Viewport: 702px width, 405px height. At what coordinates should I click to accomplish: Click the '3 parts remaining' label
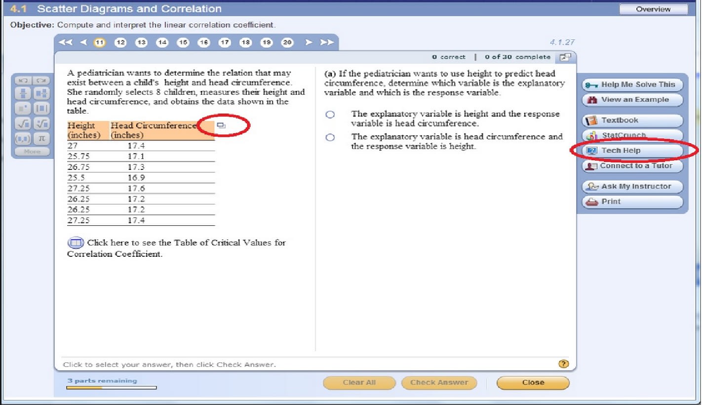pyautogui.click(x=102, y=381)
